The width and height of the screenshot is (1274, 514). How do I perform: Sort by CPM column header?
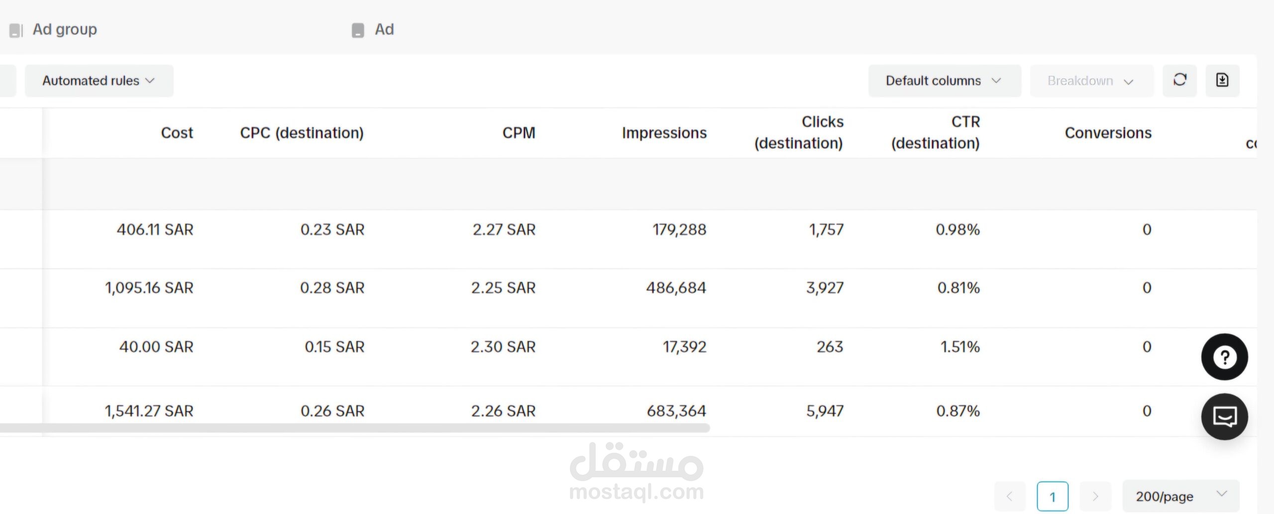519,133
